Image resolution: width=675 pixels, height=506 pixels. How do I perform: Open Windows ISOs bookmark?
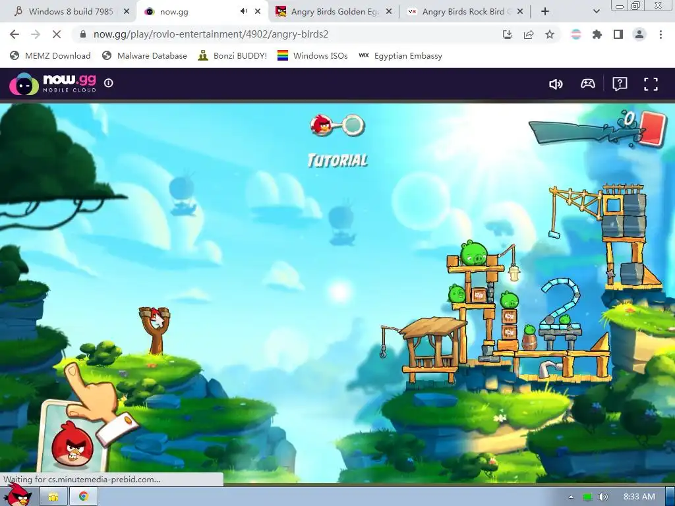coord(312,55)
